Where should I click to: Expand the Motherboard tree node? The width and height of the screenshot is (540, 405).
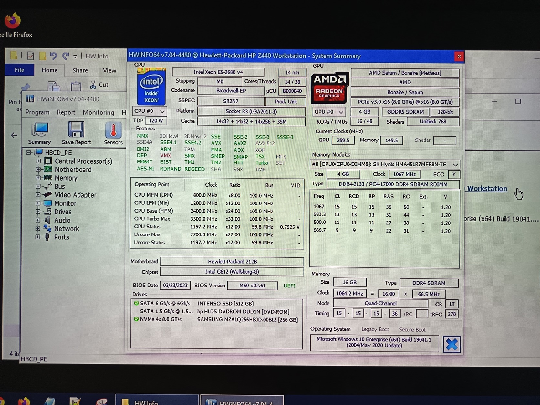coord(38,169)
